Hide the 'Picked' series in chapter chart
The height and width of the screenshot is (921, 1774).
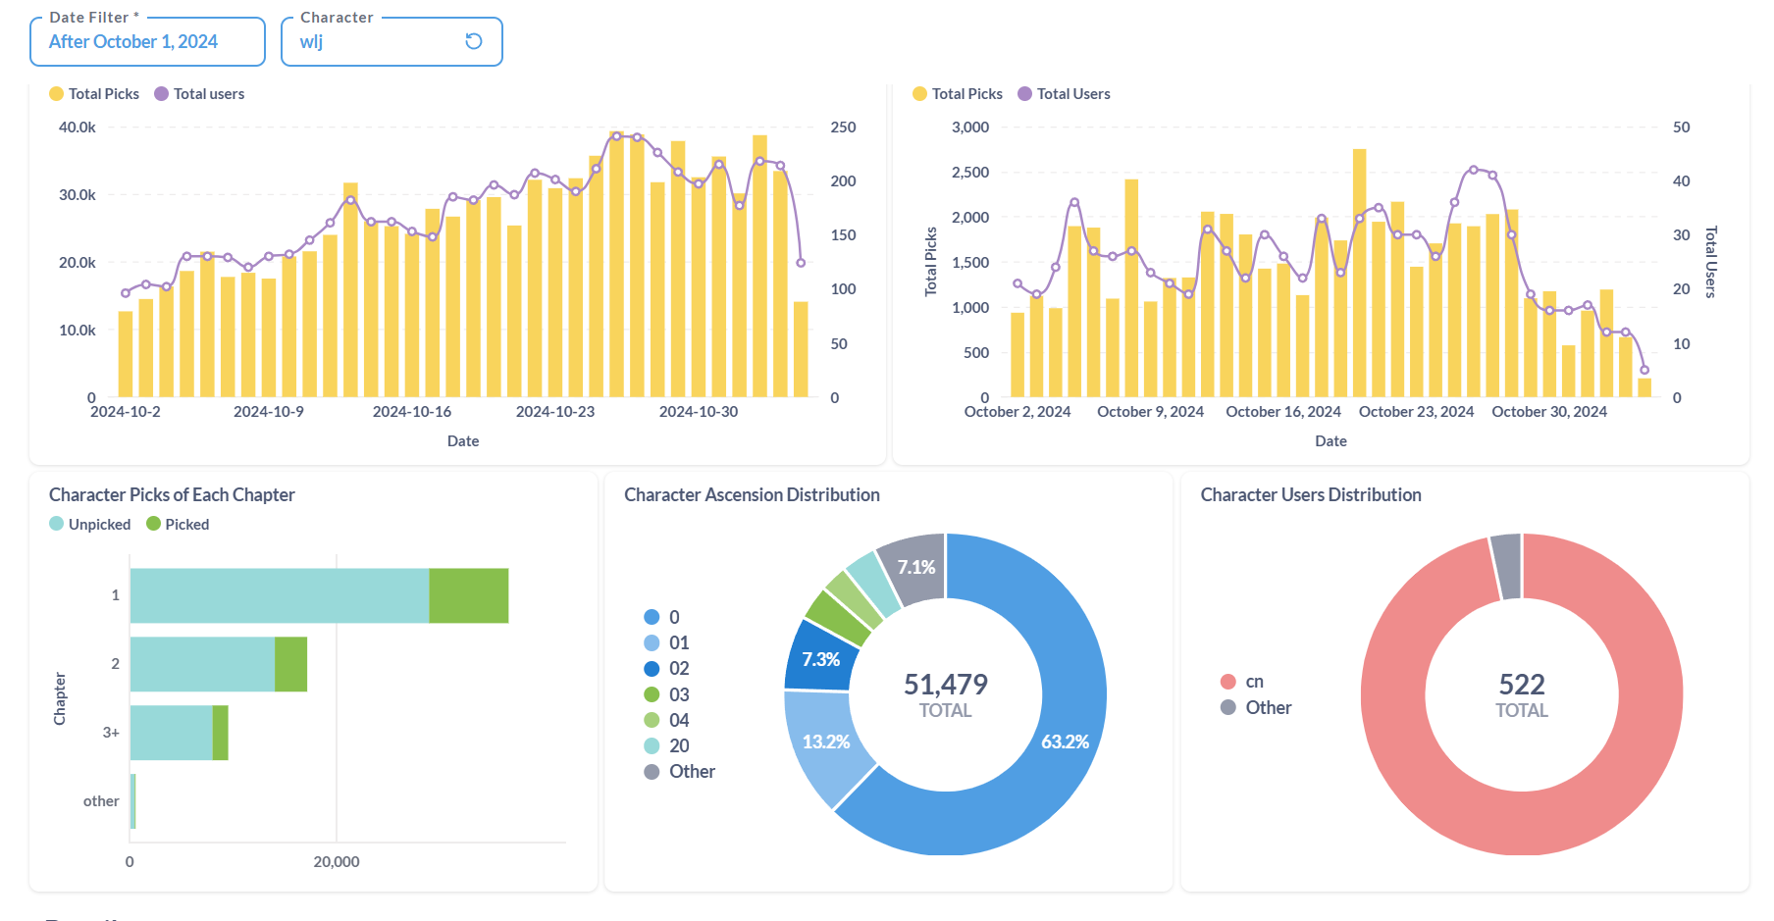[178, 525]
